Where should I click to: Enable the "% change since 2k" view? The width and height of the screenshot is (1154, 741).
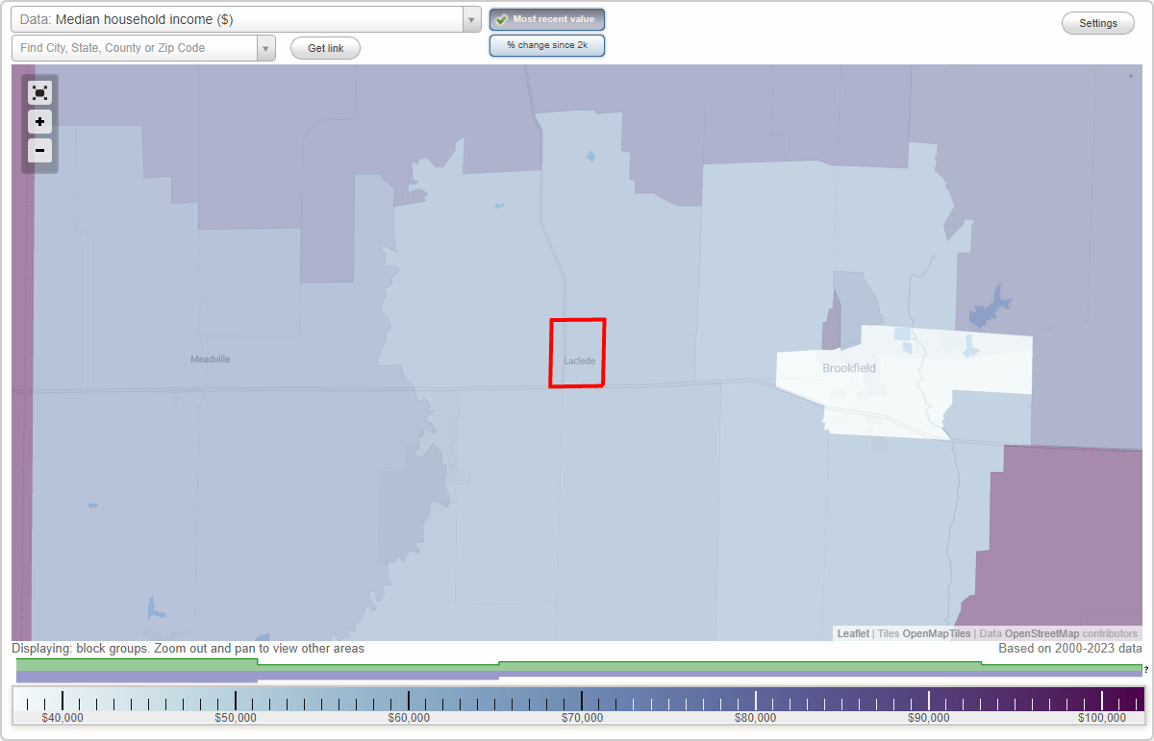(546, 44)
